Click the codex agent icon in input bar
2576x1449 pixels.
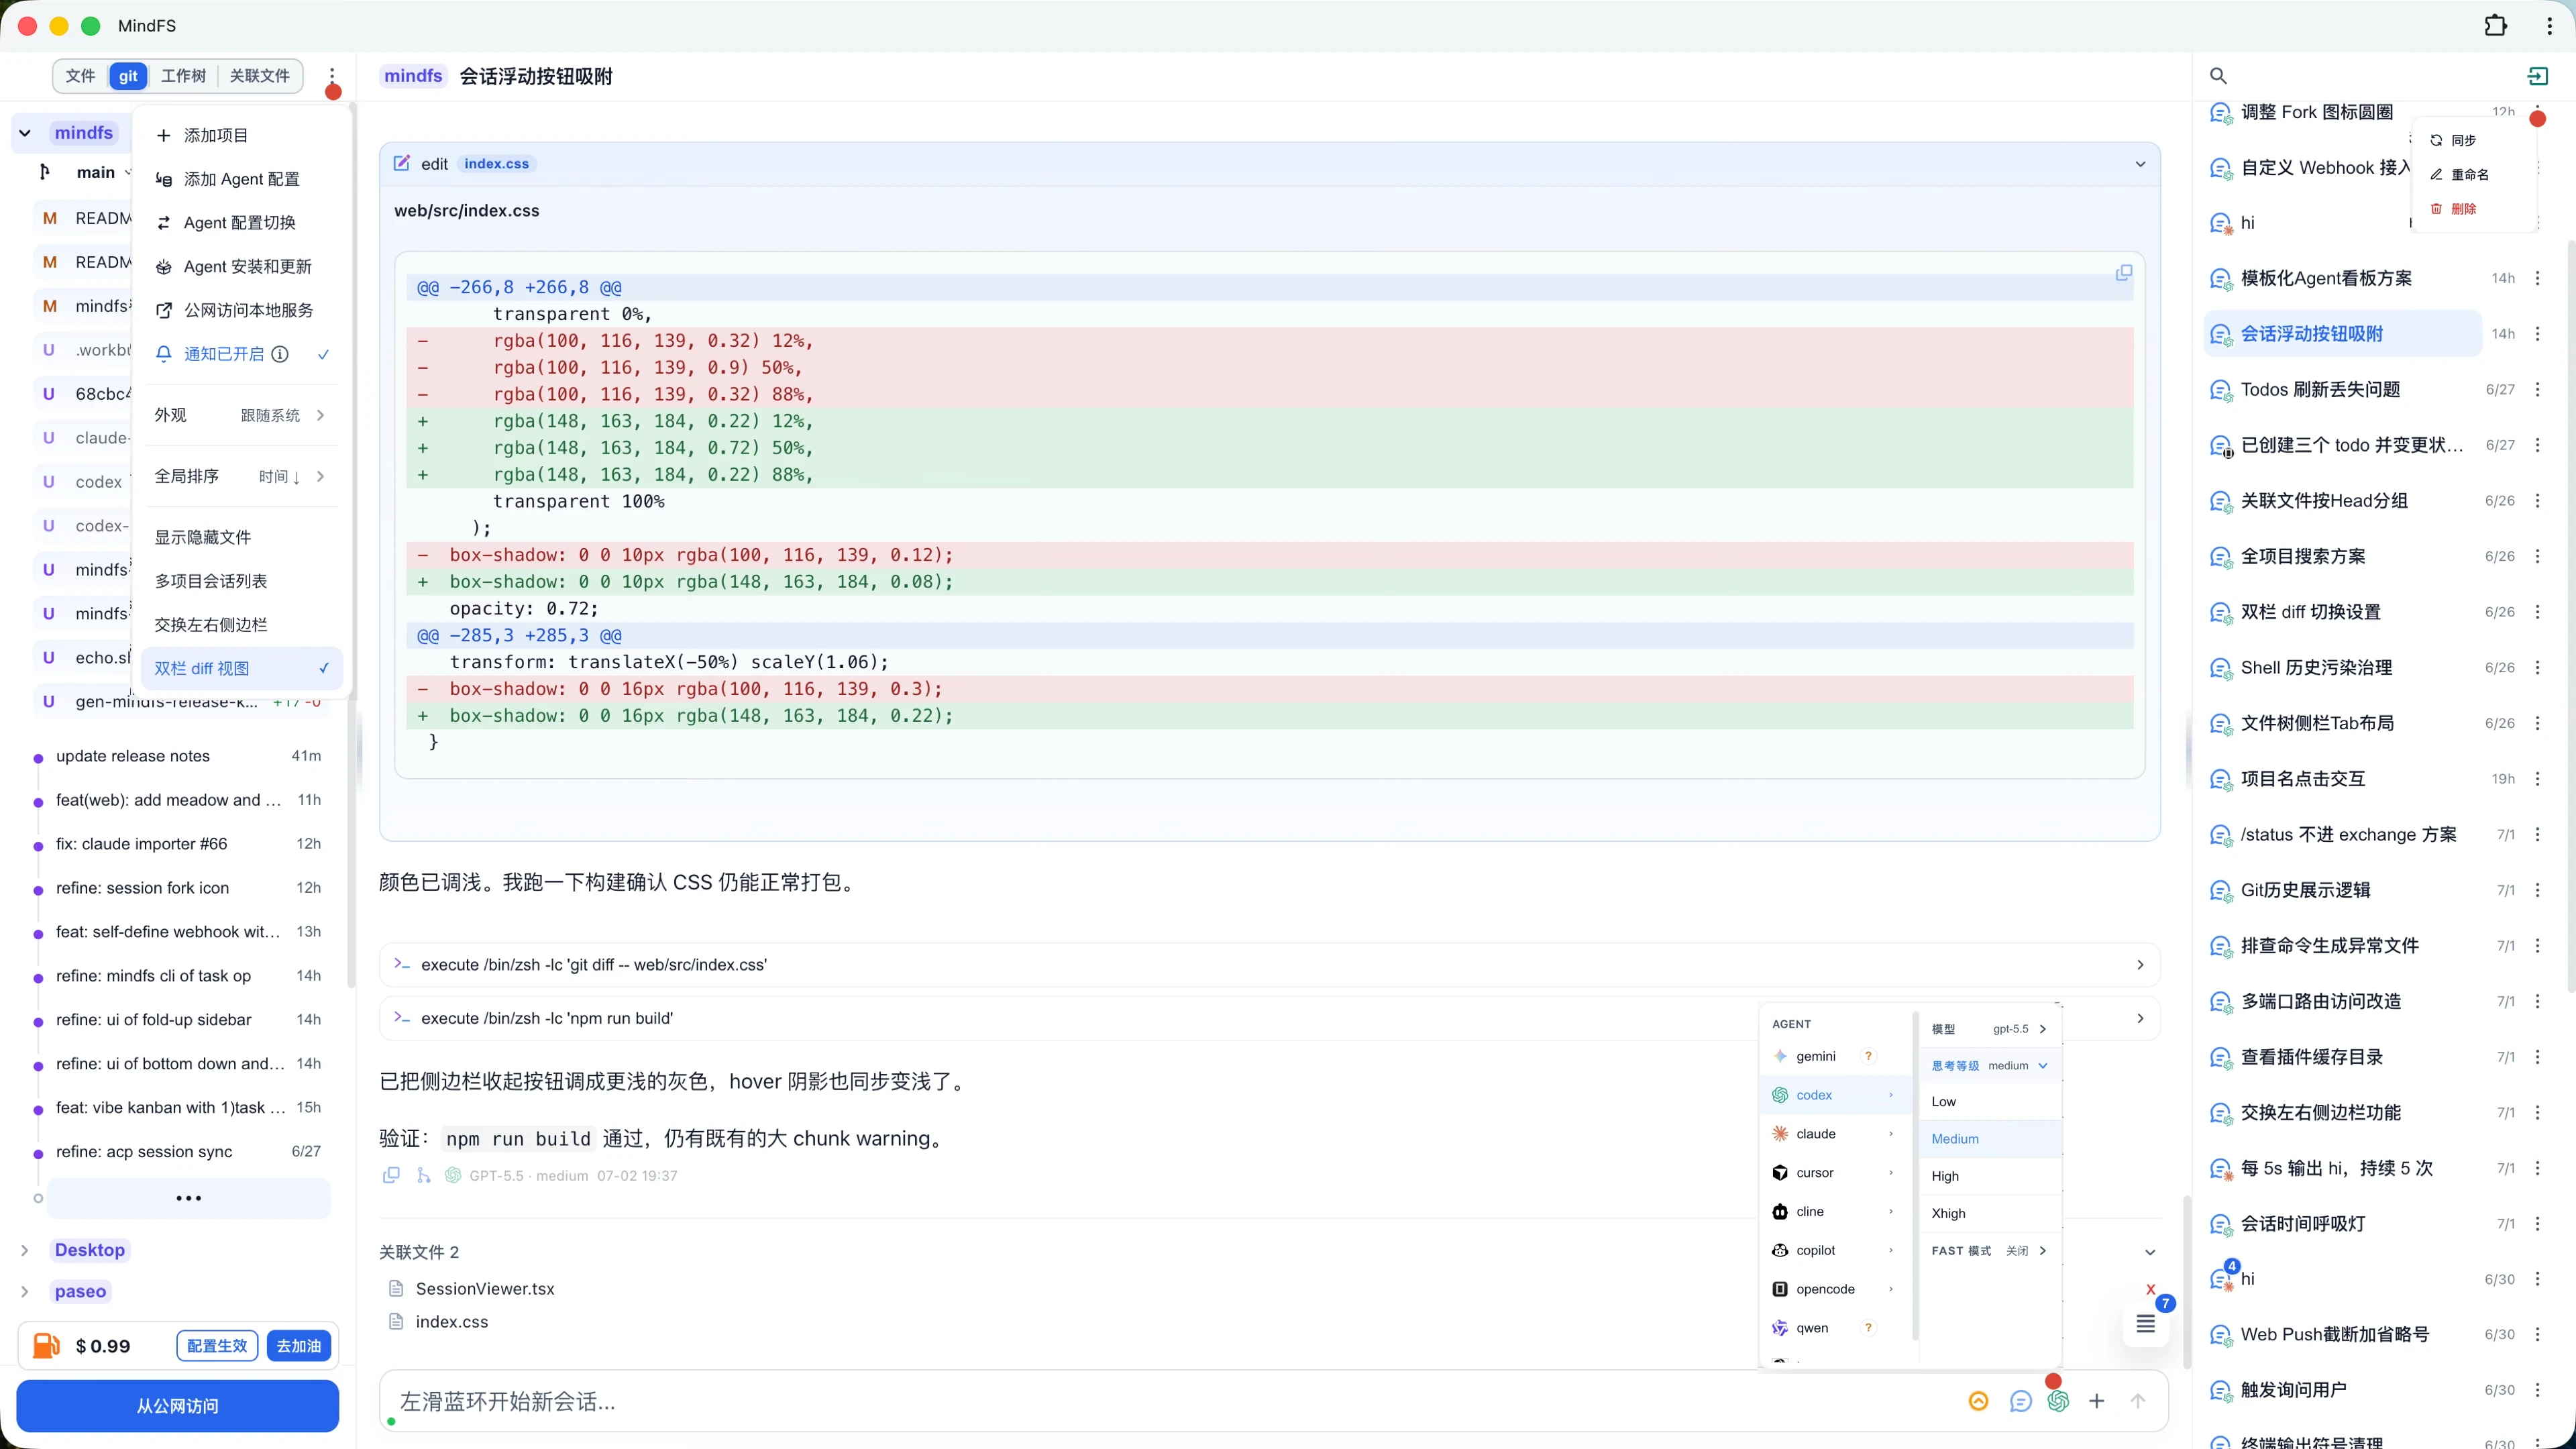click(x=2058, y=1401)
